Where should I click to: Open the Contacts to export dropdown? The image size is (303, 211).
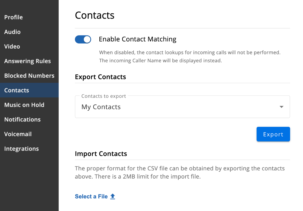click(x=183, y=107)
